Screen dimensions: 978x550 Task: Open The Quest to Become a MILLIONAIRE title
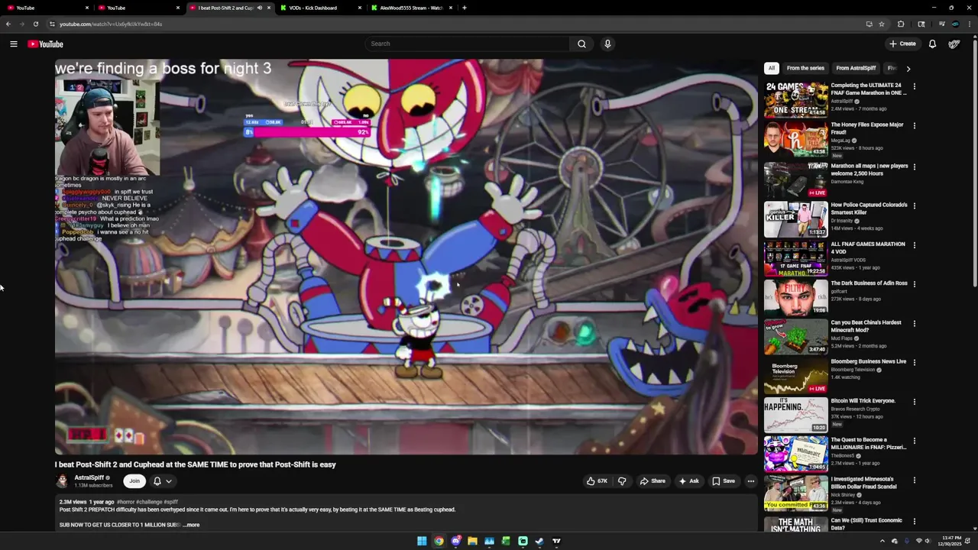click(867, 444)
